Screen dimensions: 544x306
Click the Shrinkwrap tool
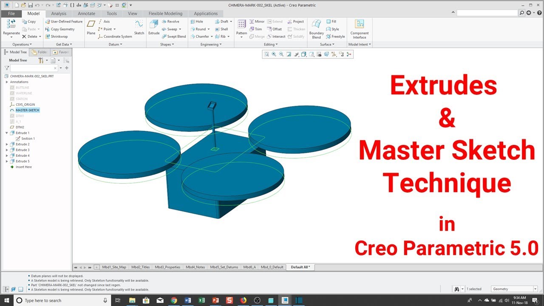tap(56, 37)
